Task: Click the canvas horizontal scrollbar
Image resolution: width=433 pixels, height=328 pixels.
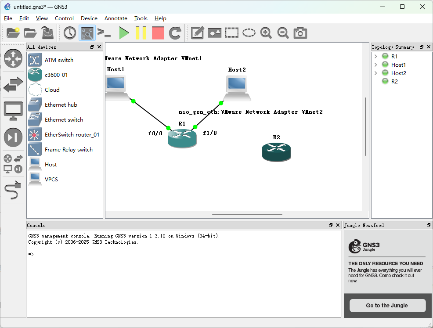Action: click(x=247, y=214)
